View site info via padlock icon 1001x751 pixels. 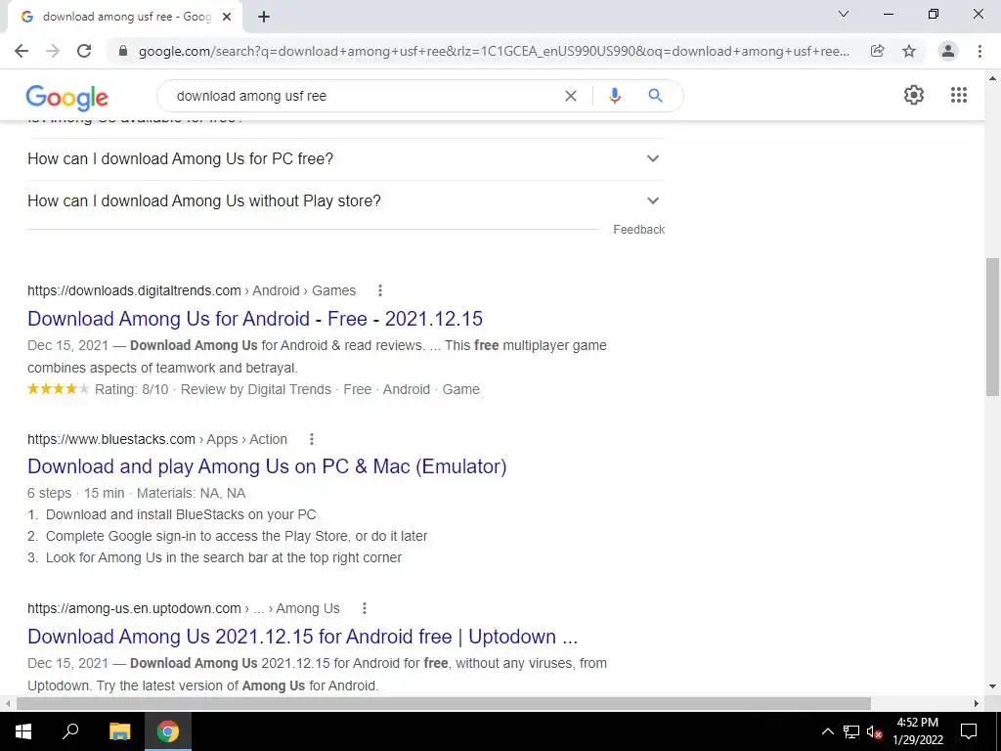[123, 51]
